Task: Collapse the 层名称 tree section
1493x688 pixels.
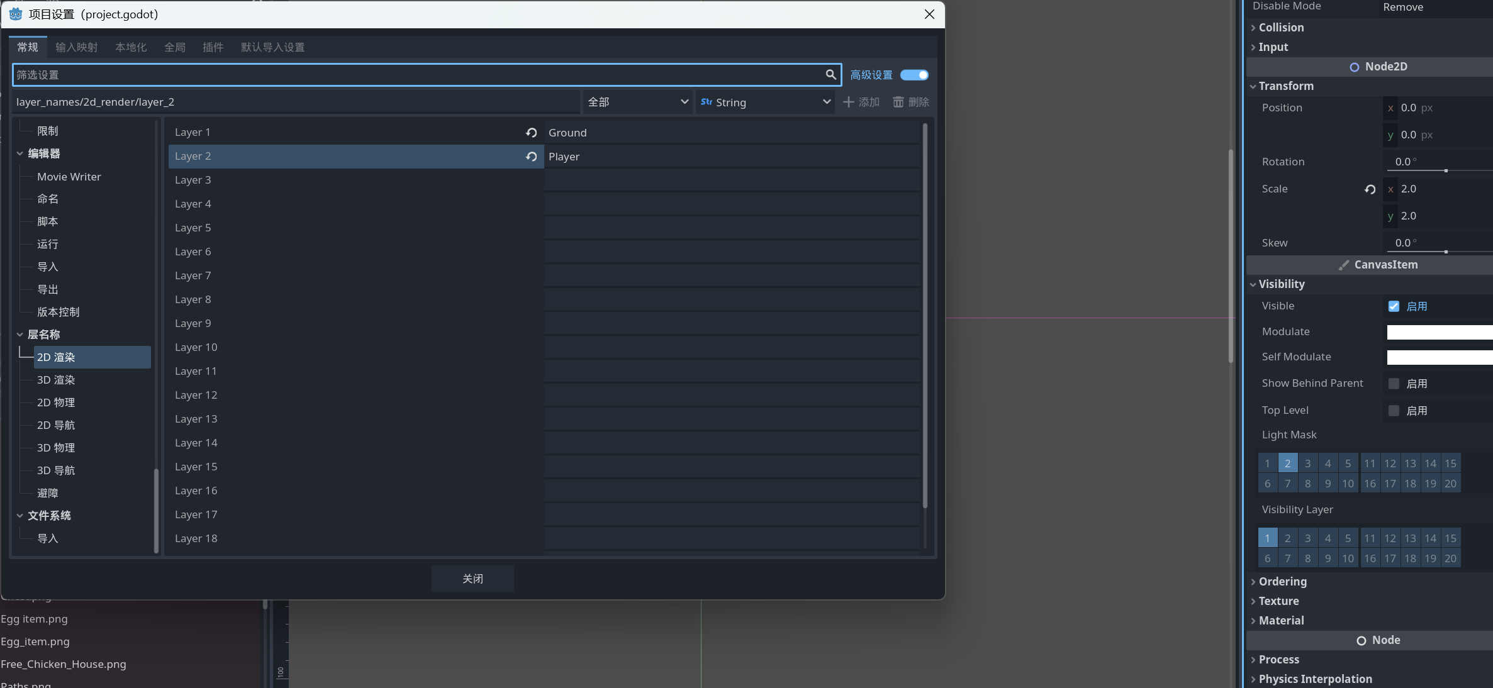Action: point(20,335)
